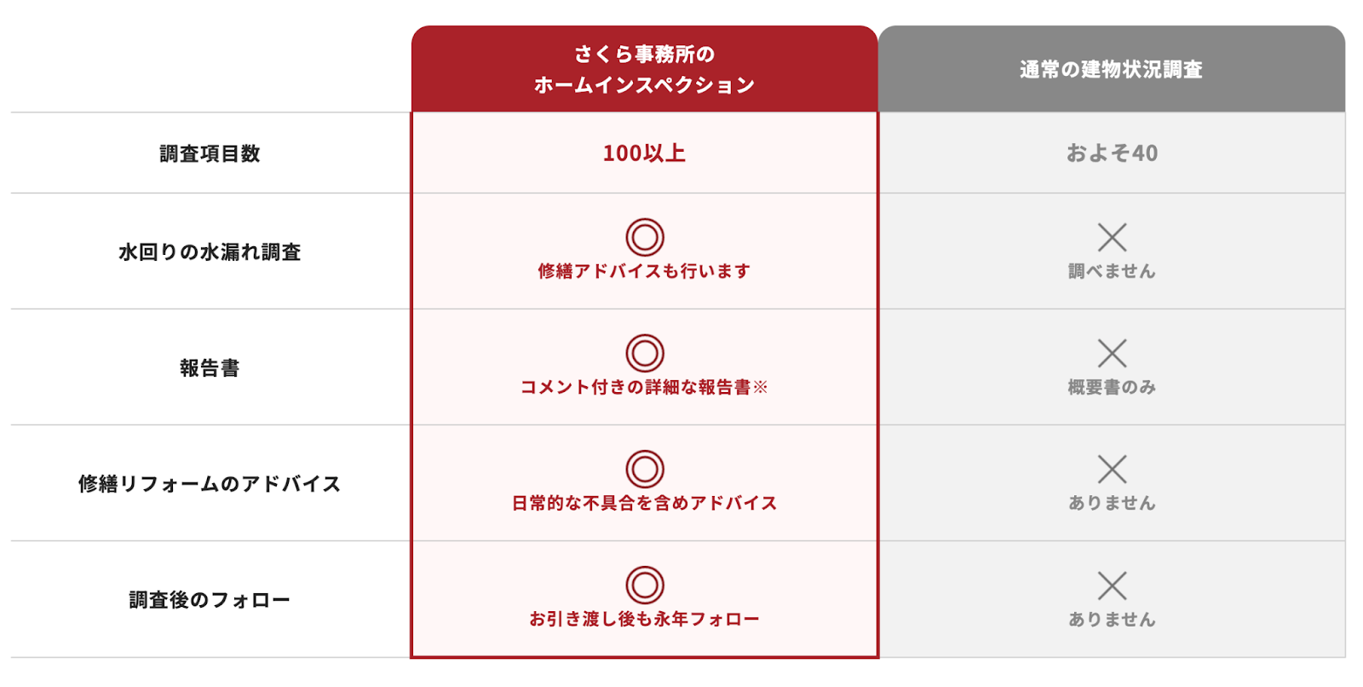This screenshot has width=1363, height=687.
Task: Click the X icon in 修繕リフォームのアドバイス row
Action: point(1112,469)
